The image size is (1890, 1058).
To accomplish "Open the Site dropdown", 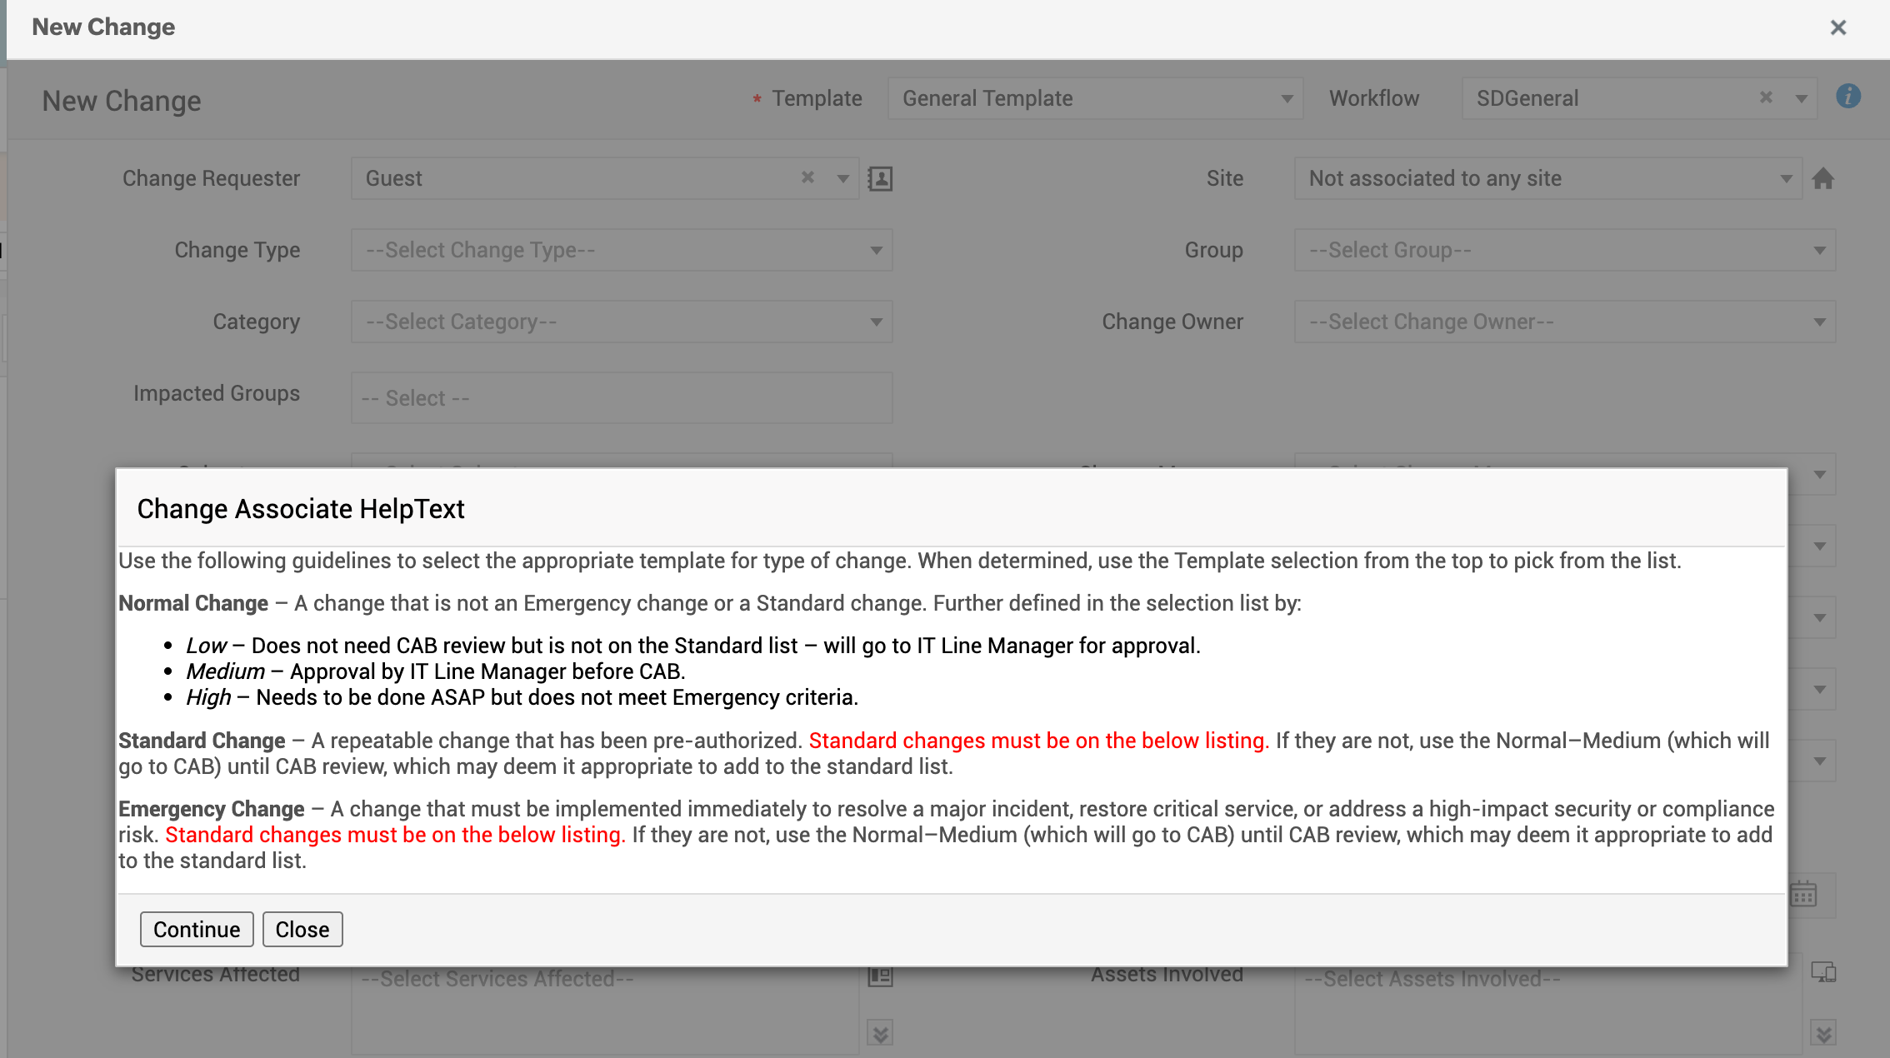I will (x=1547, y=178).
